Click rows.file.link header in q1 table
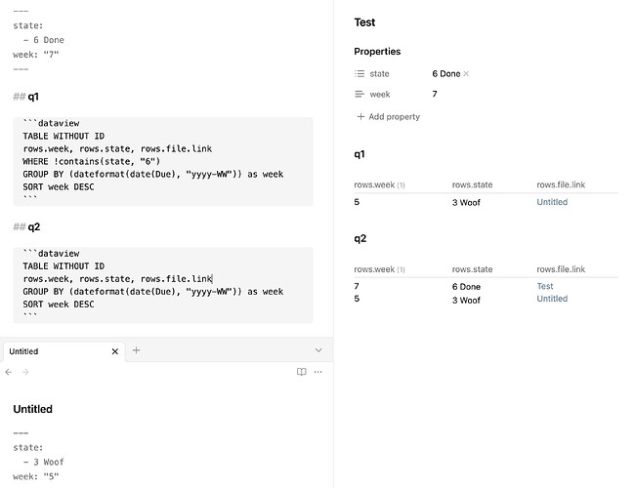This screenshot has width=636, height=488. 561,184
